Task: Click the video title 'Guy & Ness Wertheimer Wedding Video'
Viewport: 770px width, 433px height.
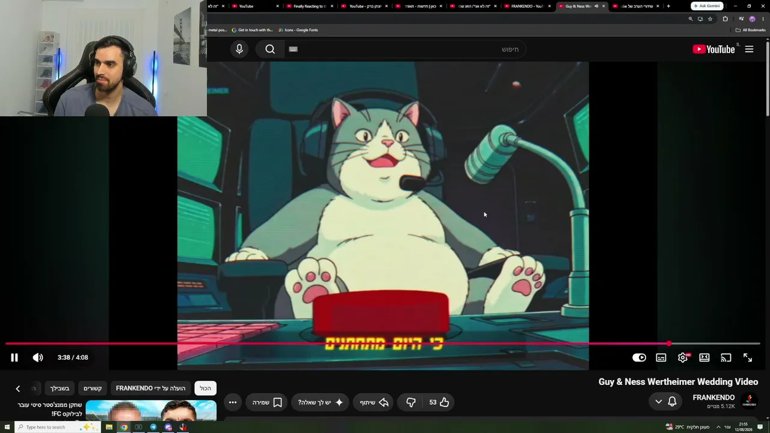Action: click(678, 382)
